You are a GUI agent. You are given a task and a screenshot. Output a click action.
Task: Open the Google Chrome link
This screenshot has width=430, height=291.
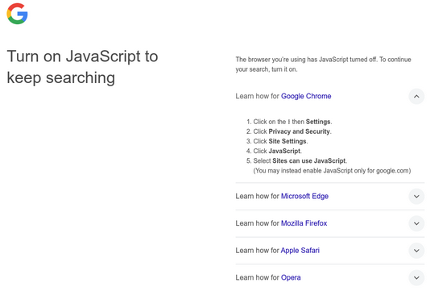tap(306, 96)
